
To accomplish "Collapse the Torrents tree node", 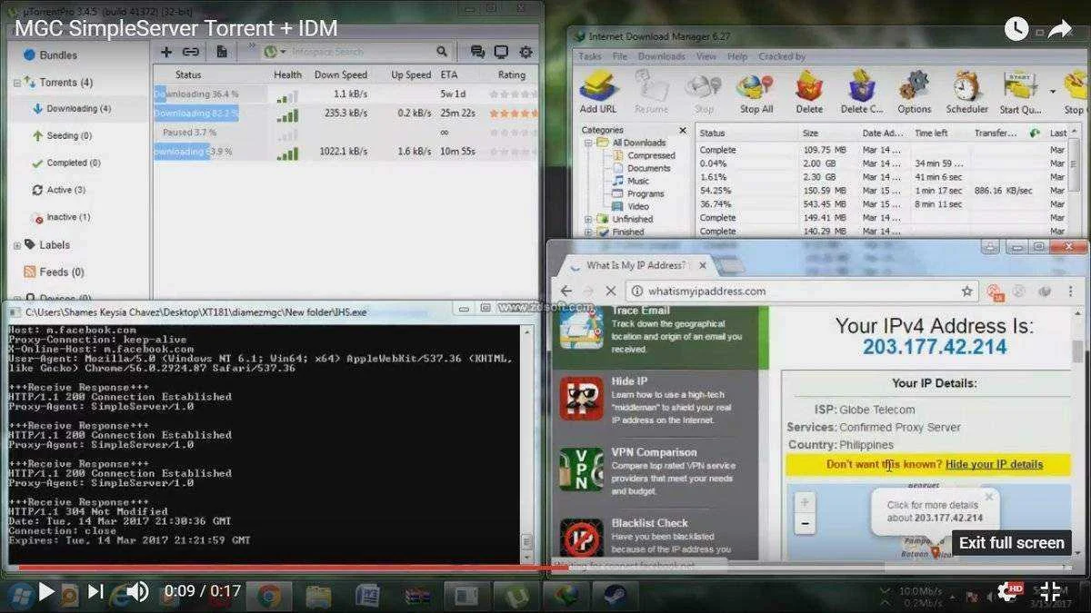I will click(16, 83).
